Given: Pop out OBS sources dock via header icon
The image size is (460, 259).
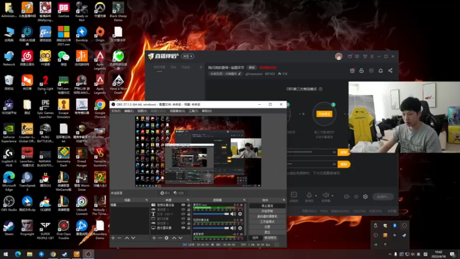Looking at the screenshot, I should point(188,200).
